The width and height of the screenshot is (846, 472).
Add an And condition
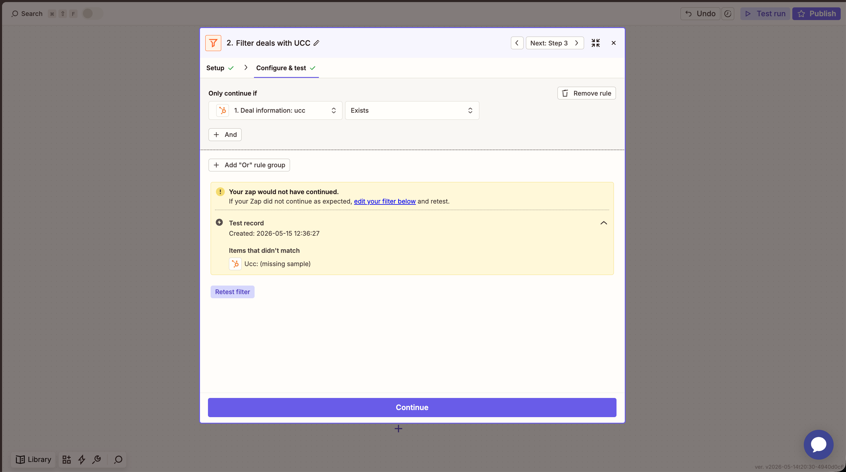[225, 135]
